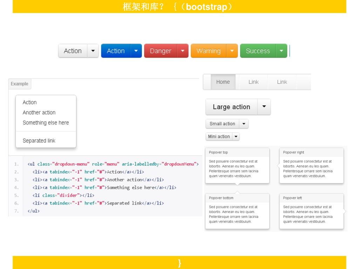The width and height of the screenshot is (359, 269).
Task: Click the Popover bottom title
Action: coord(221,198)
